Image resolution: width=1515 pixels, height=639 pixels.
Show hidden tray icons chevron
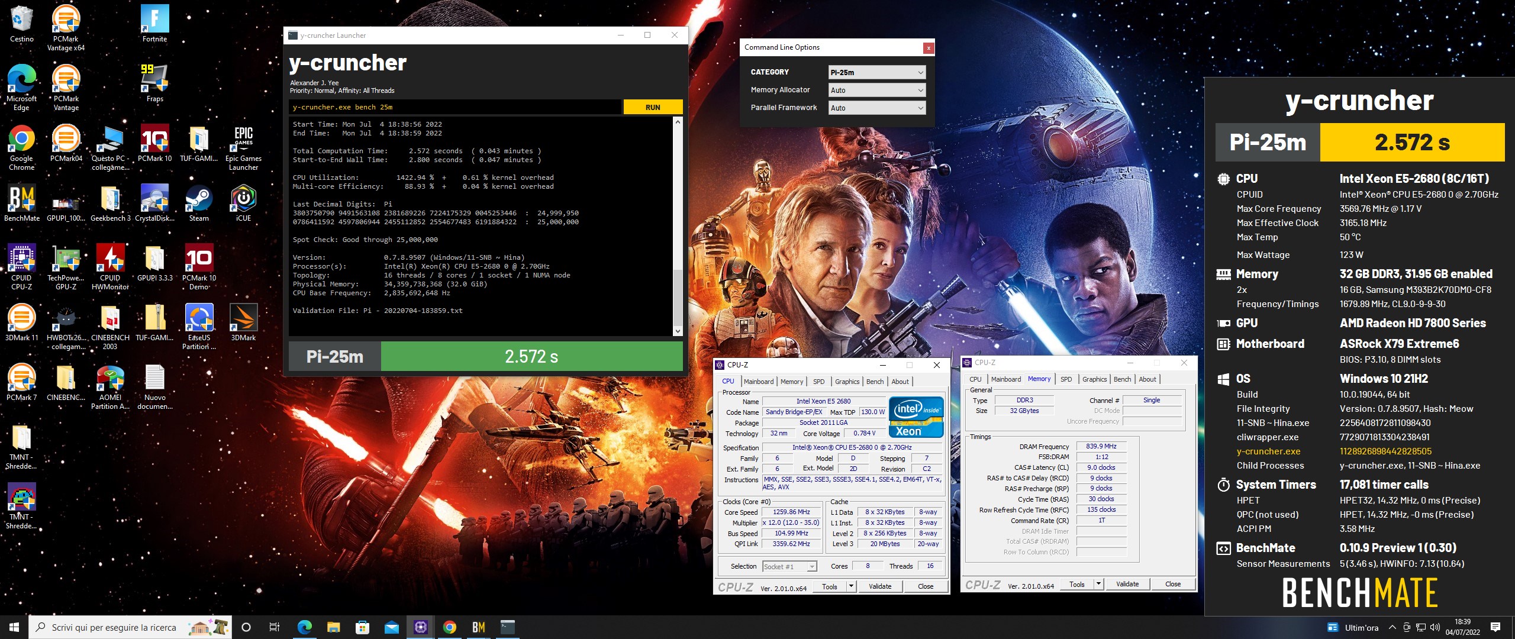(x=1392, y=627)
